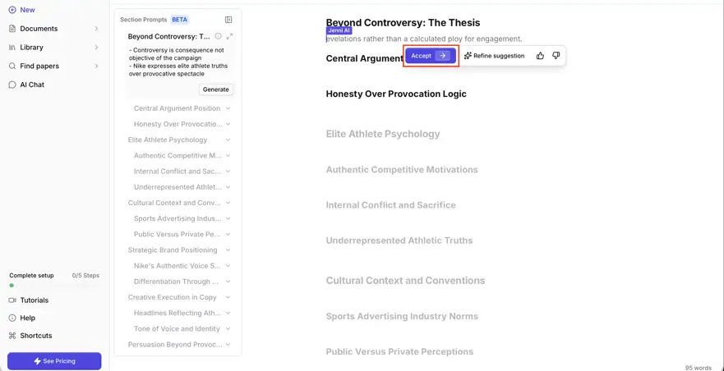Expand the Central Argument Position section prompt
Image resolution: width=724 pixels, height=371 pixels.
pyautogui.click(x=228, y=108)
